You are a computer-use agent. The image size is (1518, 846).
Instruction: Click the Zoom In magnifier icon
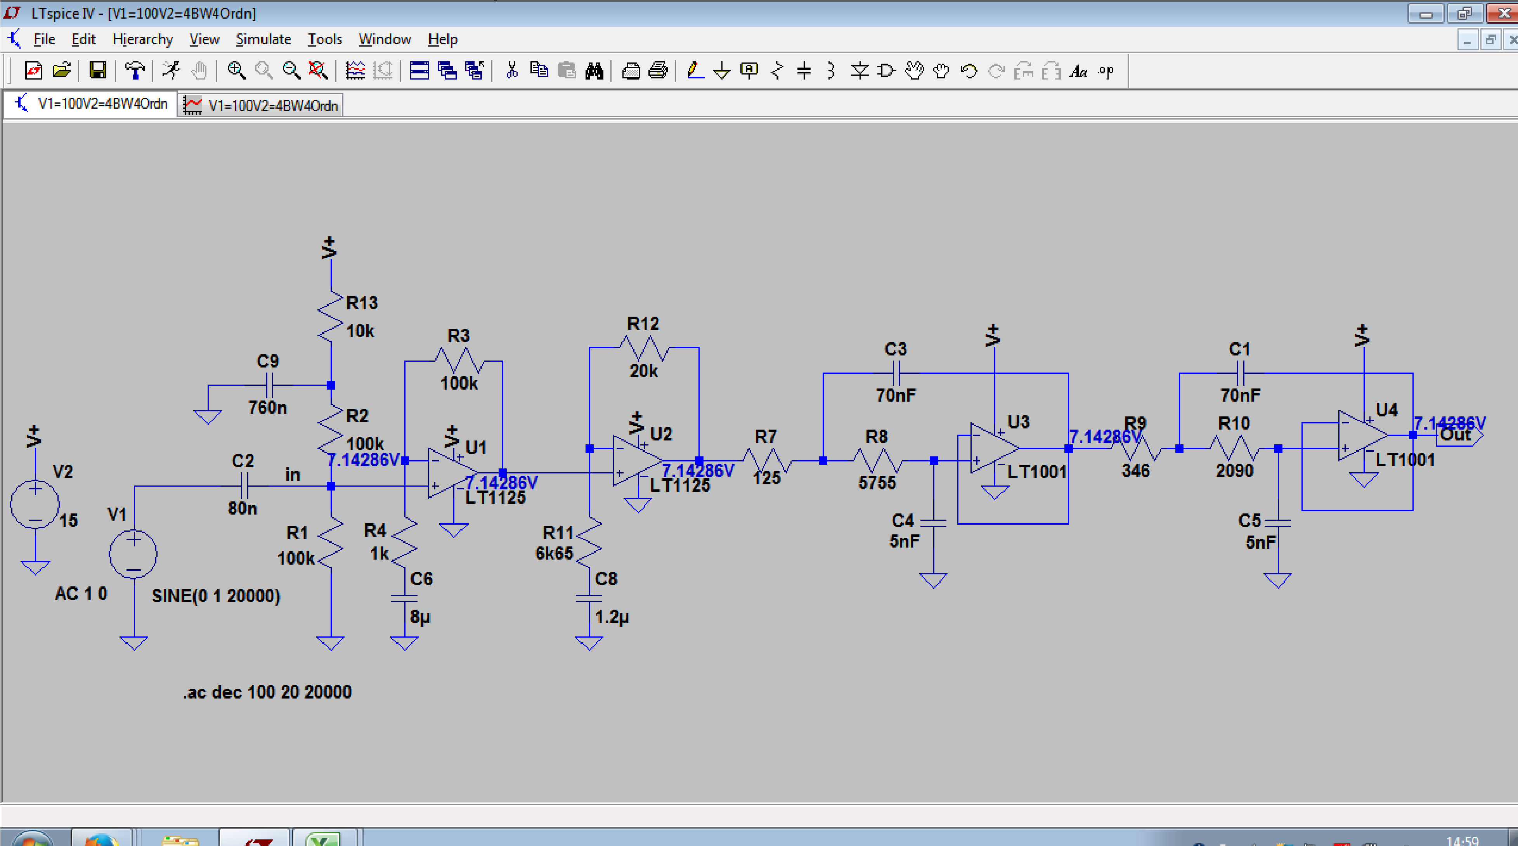click(236, 71)
